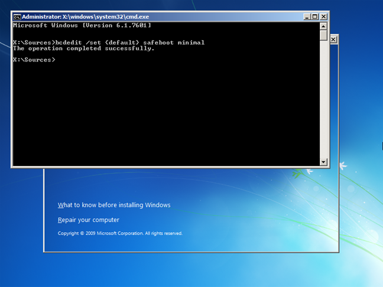Minimize the Administrator Command Prompt window

coord(307,17)
